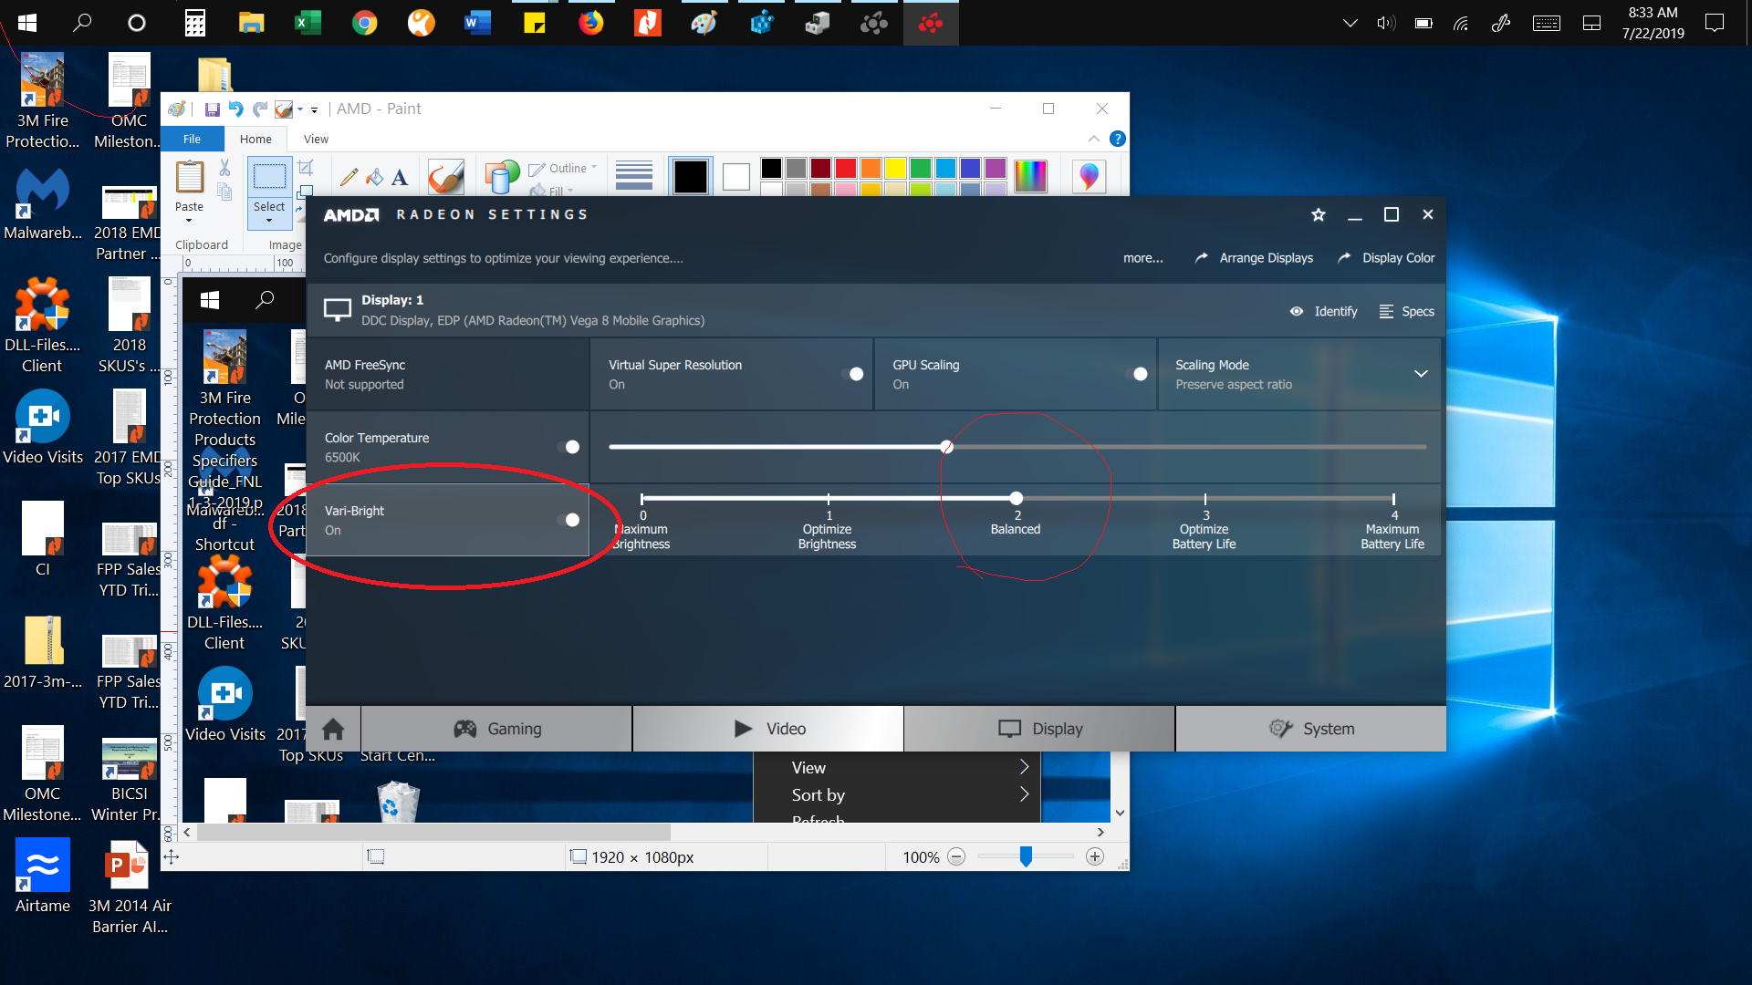The height and width of the screenshot is (985, 1752).
Task: Open the Airtame desktop shortcut
Action: (x=43, y=876)
